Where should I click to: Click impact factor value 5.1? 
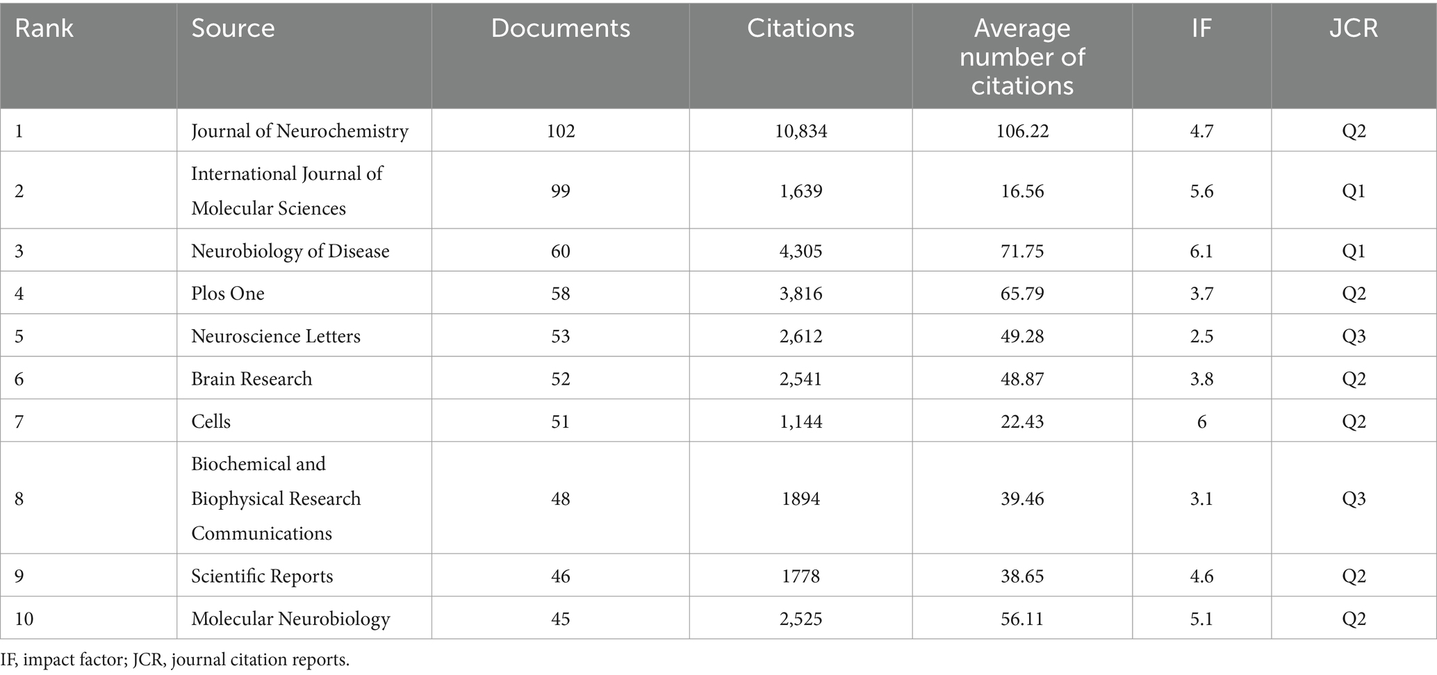[1201, 619]
